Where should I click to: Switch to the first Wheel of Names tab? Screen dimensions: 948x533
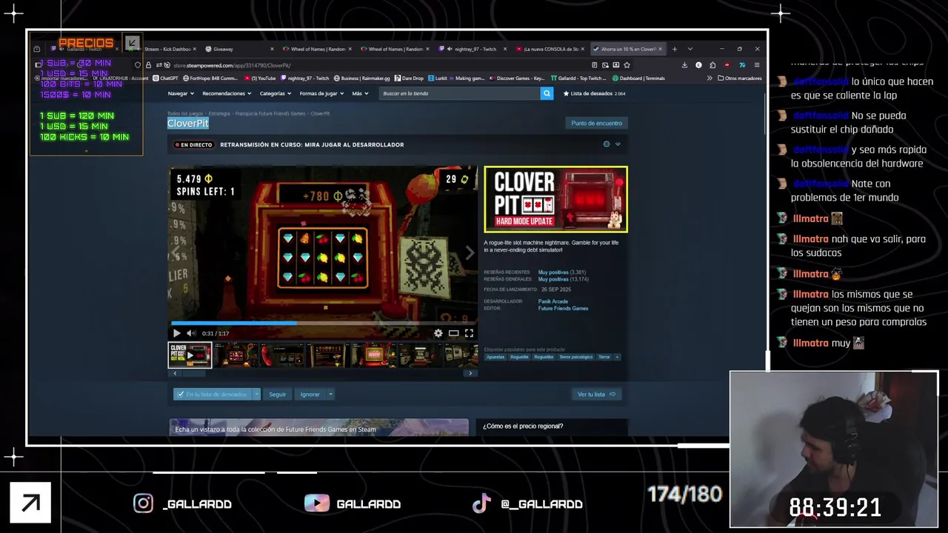[316, 49]
